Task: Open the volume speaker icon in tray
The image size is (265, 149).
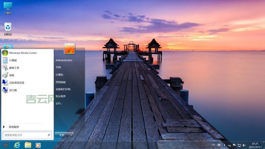Action: pyautogui.click(x=244, y=145)
